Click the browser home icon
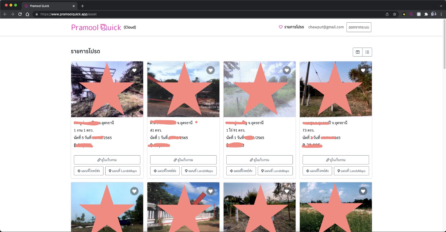 point(27,14)
